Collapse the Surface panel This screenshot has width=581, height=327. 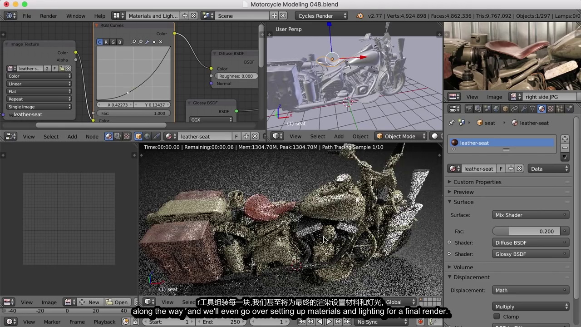coord(463,202)
